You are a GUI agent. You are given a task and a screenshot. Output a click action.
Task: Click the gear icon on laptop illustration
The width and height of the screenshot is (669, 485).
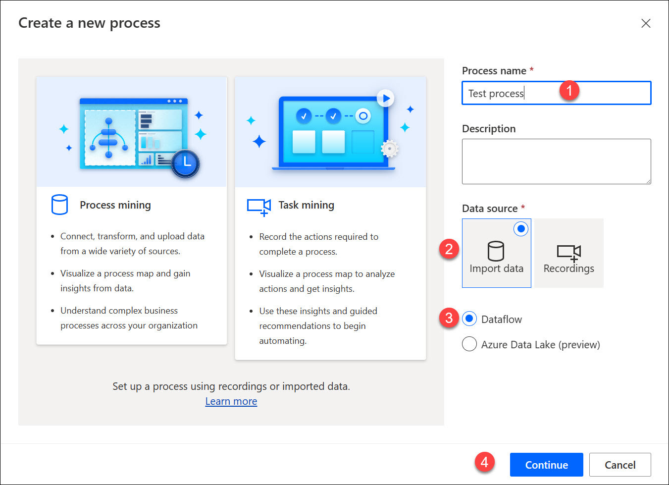[390, 149]
